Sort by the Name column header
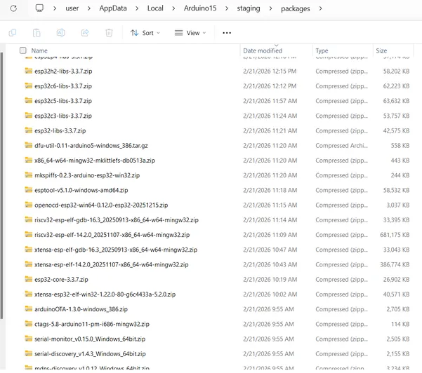The image size is (422, 373). coord(39,50)
